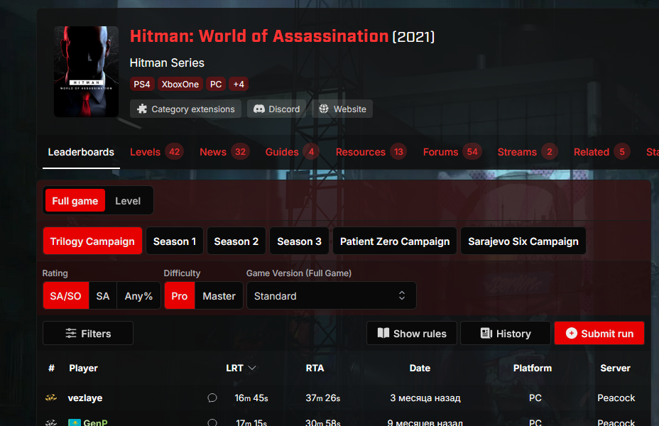Click vezlaye's 37m 26s RTA time

pos(323,398)
